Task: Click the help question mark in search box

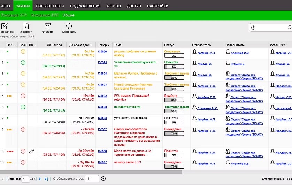Action: click(253, 28)
